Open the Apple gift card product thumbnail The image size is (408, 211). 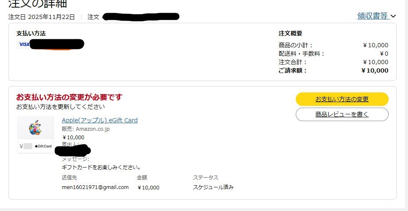point(35,135)
